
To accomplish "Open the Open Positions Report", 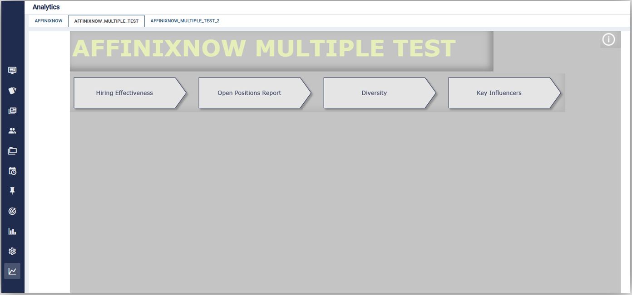I will tap(250, 93).
